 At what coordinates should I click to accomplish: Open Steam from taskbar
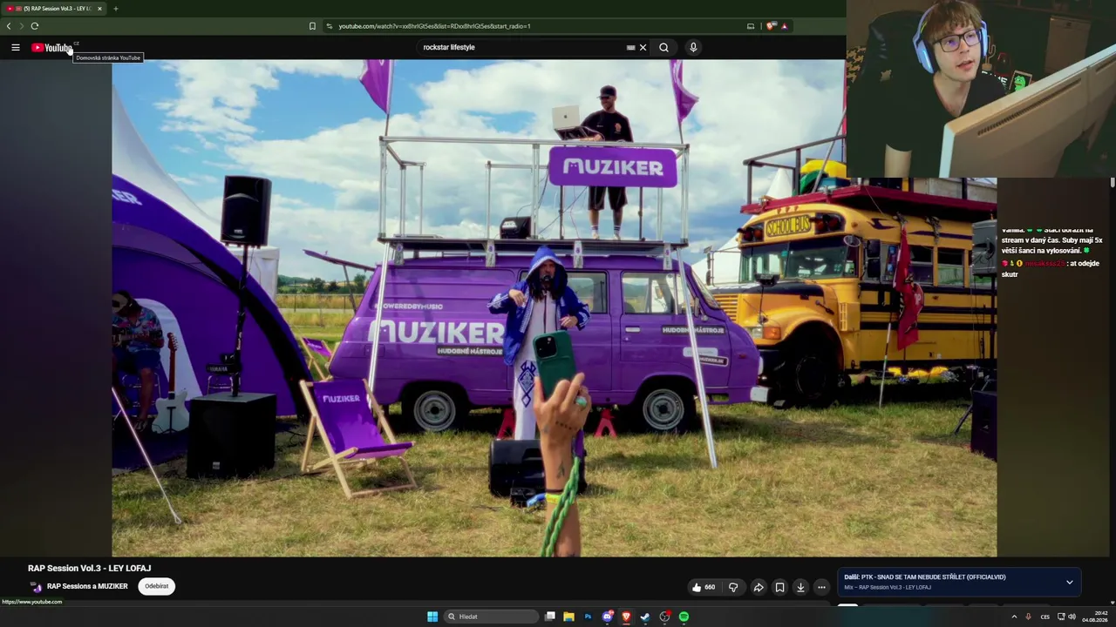click(645, 617)
